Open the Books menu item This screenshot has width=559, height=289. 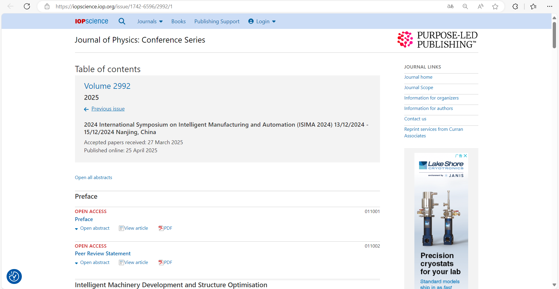pyautogui.click(x=178, y=21)
